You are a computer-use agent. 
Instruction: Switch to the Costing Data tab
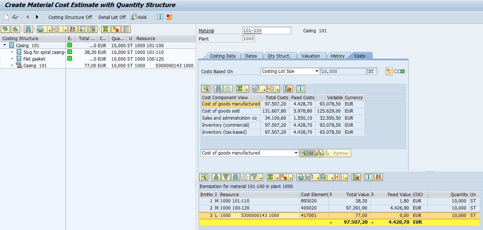pos(223,56)
